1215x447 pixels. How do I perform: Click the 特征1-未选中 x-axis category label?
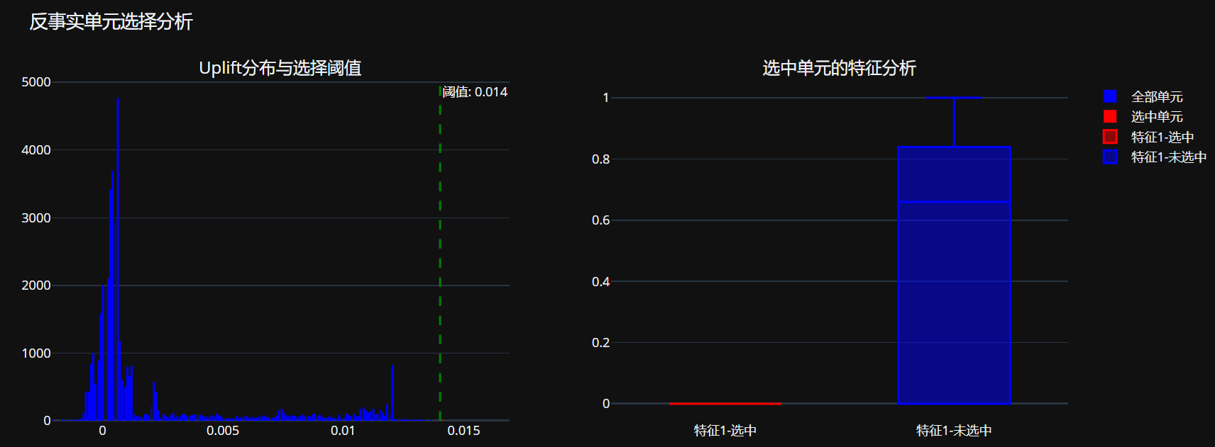(x=954, y=431)
